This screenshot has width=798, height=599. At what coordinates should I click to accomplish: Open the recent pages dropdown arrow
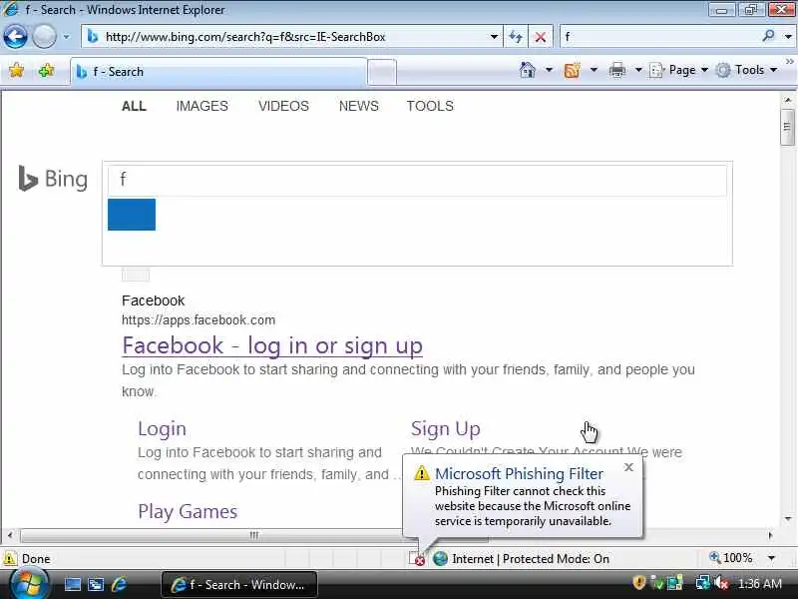(66, 37)
